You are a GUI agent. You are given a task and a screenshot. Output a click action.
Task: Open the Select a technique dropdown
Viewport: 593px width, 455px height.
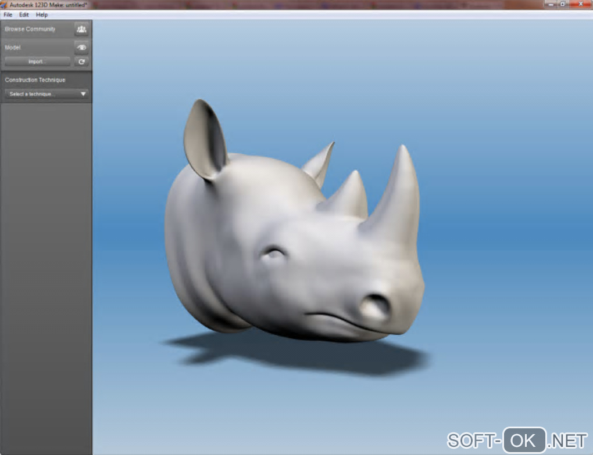tap(47, 94)
